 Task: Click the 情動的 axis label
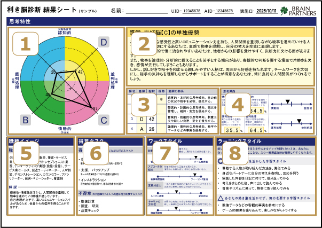tap(65, 129)
